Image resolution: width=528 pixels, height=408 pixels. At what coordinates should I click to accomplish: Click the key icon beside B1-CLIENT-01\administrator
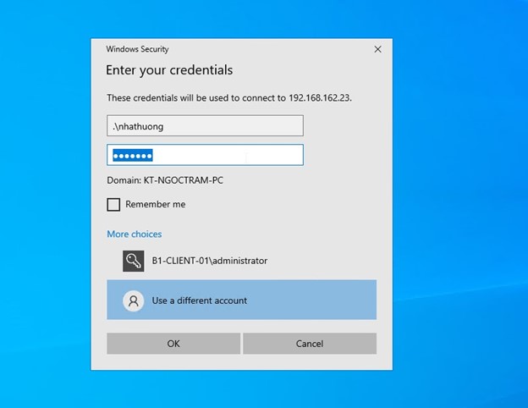[x=133, y=261]
